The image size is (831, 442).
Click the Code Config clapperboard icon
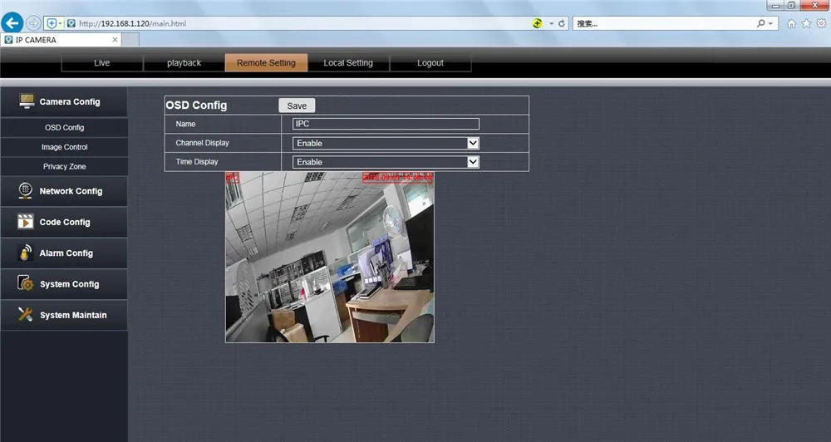pyautogui.click(x=25, y=222)
